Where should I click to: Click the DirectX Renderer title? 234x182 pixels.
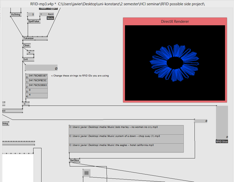[x=175, y=22]
